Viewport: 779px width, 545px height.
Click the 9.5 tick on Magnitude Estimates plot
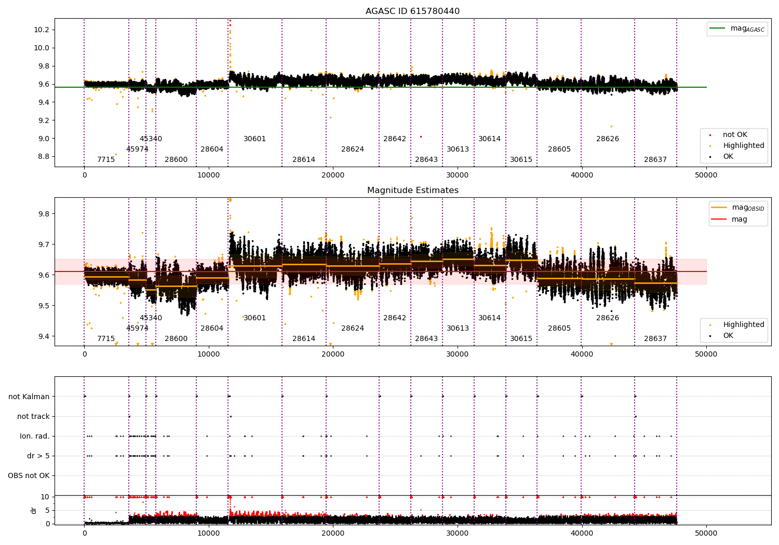(x=44, y=306)
